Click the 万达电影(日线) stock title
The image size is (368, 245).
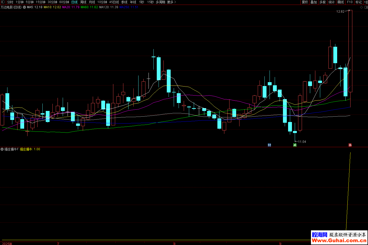pyautogui.click(x=11, y=7)
